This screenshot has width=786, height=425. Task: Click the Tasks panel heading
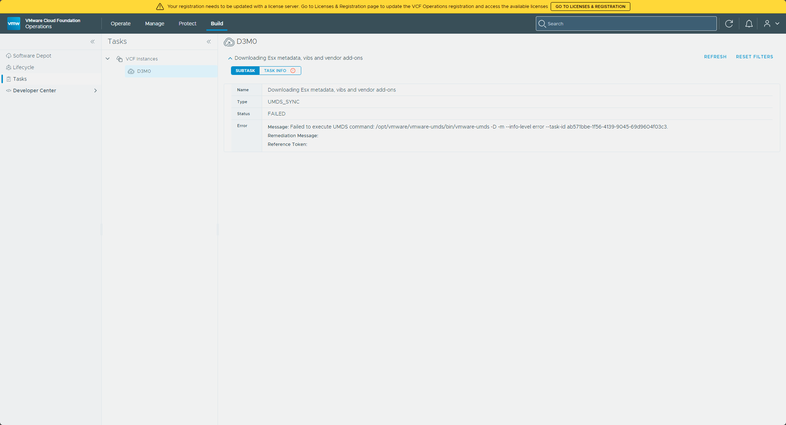pos(117,42)
